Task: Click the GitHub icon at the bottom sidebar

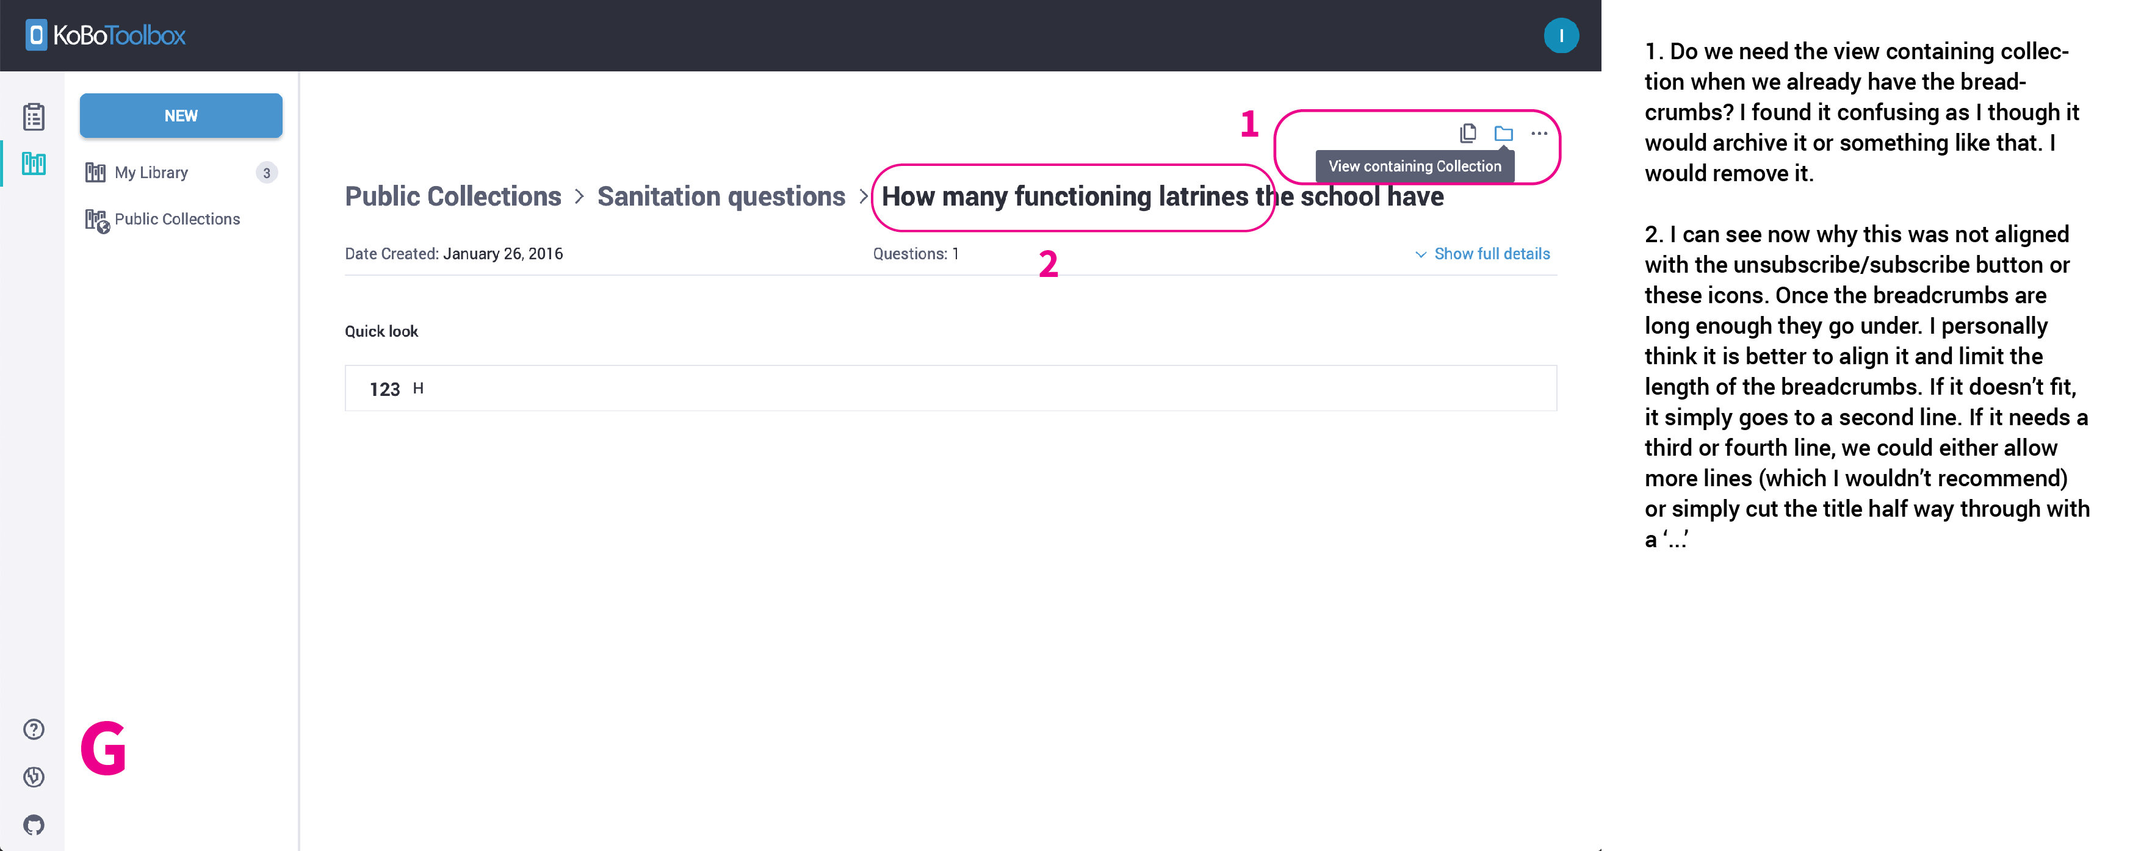Action: 33,824
